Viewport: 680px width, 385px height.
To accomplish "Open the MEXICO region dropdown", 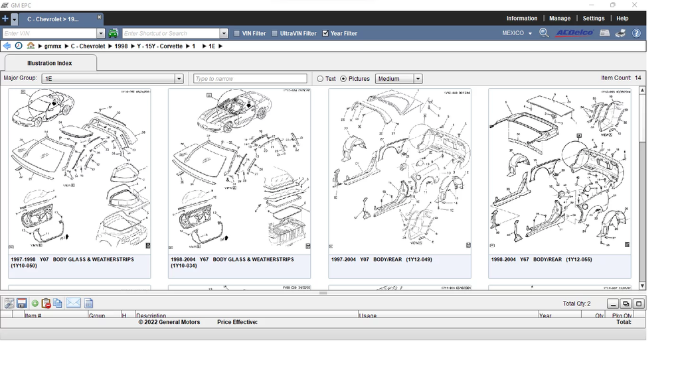I will 517,33.
